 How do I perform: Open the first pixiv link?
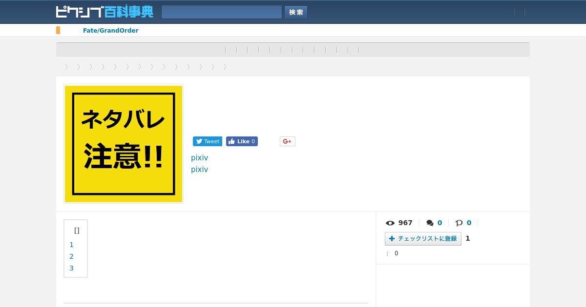pyautogui.click(x=199, y=158)
